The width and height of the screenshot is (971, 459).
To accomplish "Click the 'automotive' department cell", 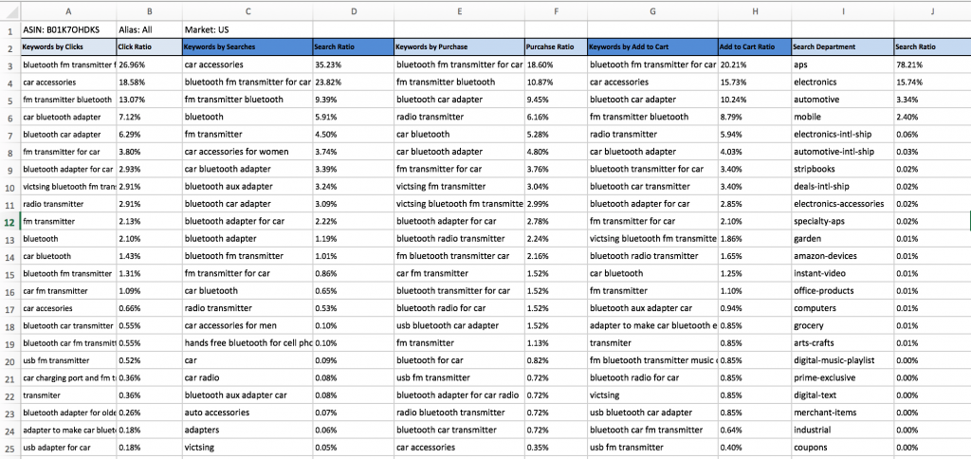I will click(843, 100).
